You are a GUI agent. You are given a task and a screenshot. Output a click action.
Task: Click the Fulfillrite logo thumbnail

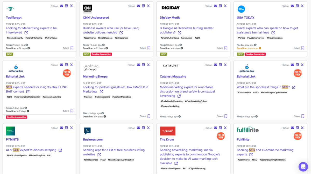(x=248, y=130)
